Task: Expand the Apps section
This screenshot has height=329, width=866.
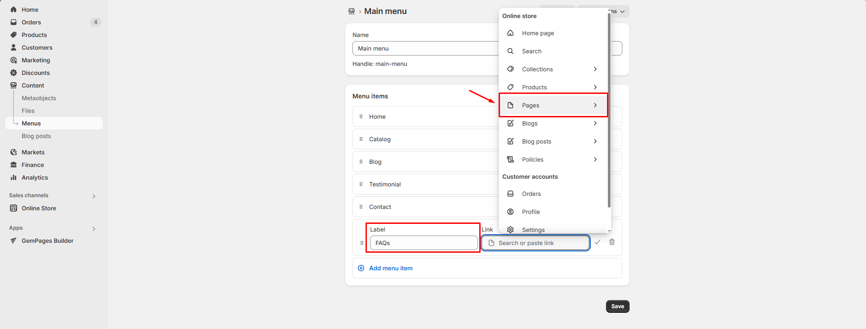Action: [x=94, y=229]
